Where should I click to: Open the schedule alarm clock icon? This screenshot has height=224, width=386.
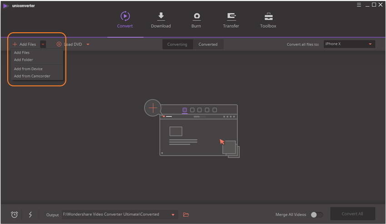click(14, 214)
